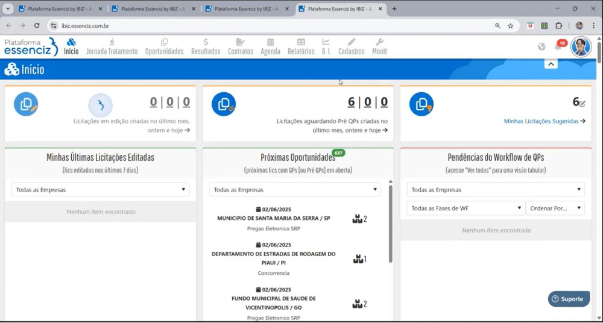Expand Todas as Empresas dropdown under Próximas Oportunidades

click(295, 190)
